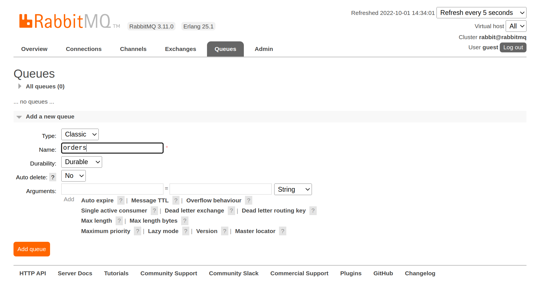Click help icon beside Message TTL
The height and width of the screenshot is (304, 540).
176,200
